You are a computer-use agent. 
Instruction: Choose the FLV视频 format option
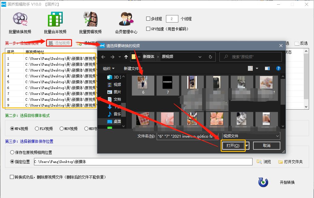44,129
